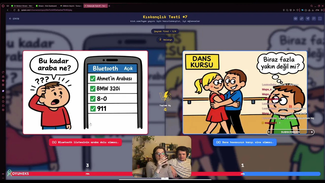Click the Opera GX logo menu icon
This screenshot has width=325, height=183.
pyautogui.click(x=3, y=6)
